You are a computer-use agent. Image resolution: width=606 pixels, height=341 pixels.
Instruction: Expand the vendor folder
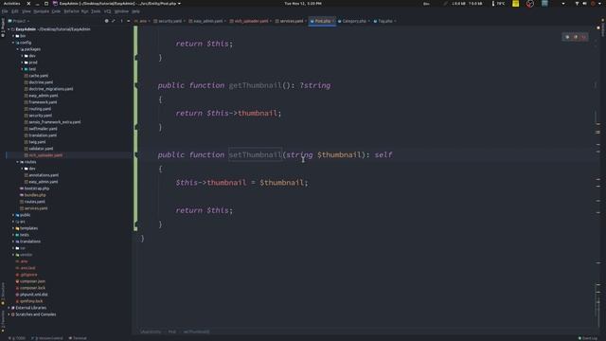pos(13,255)
